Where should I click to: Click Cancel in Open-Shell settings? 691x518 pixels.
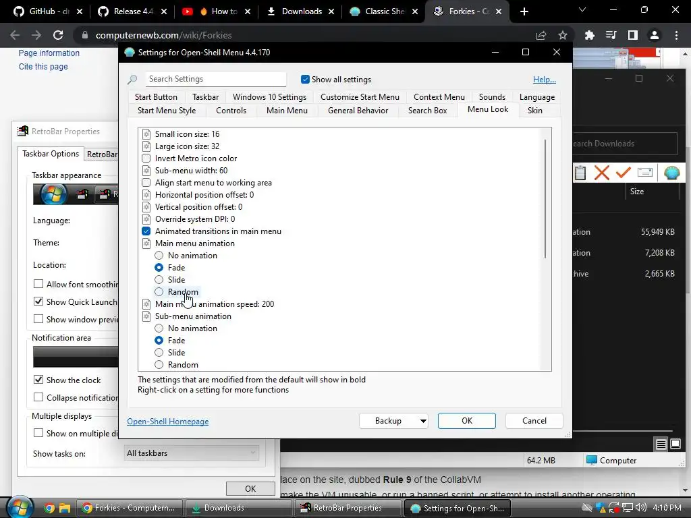534,421
